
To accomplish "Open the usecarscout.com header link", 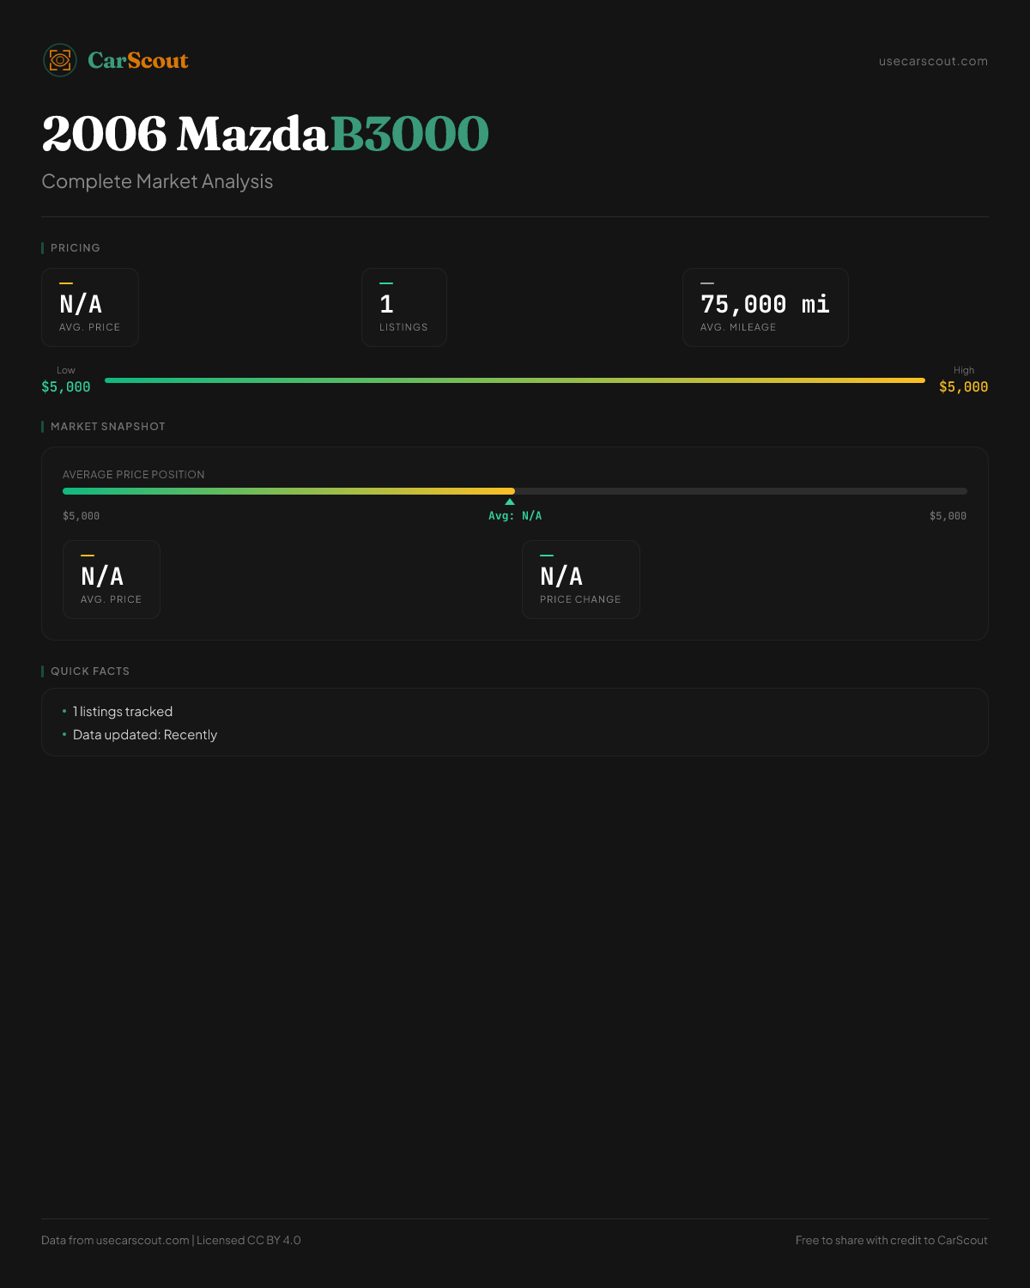I will click(x=933, y=61).
